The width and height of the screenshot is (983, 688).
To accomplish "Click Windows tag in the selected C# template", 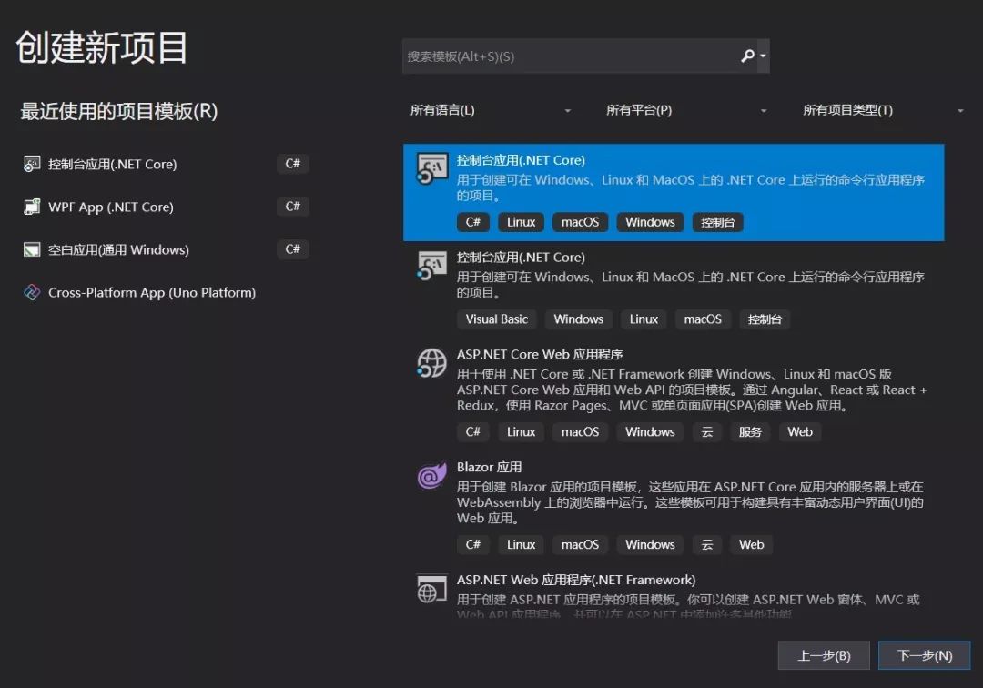I will pyautogui.click(x=650, y=222).
